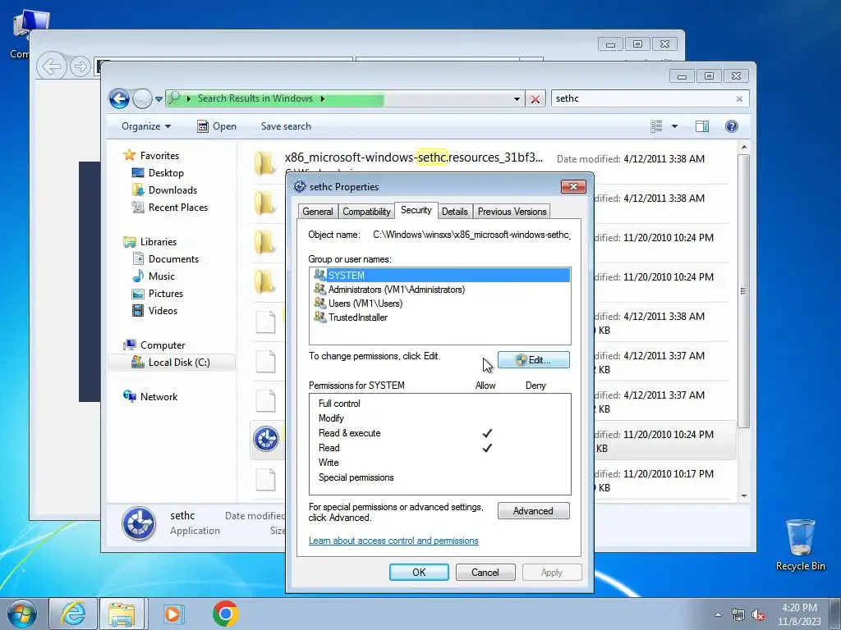Click back arrow in the rear Explorer window

click(x=52, y=66)
